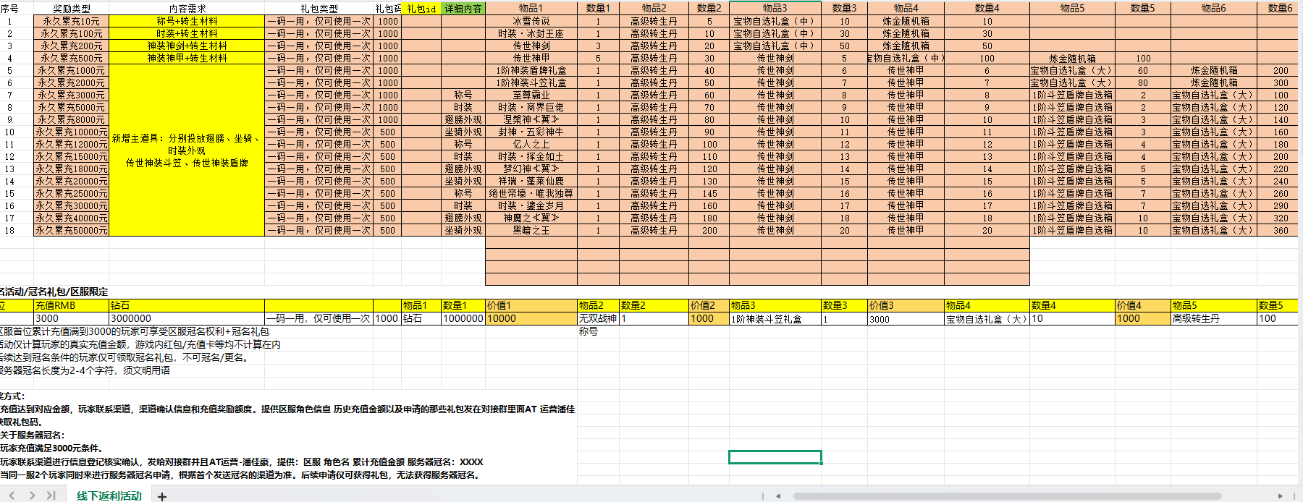Image resolution: width=1303 pixels, height=502 pixels.
Task: Click the orange 10000 cell under 价值1
Action: pyautogui.click(x=531, y=318)
